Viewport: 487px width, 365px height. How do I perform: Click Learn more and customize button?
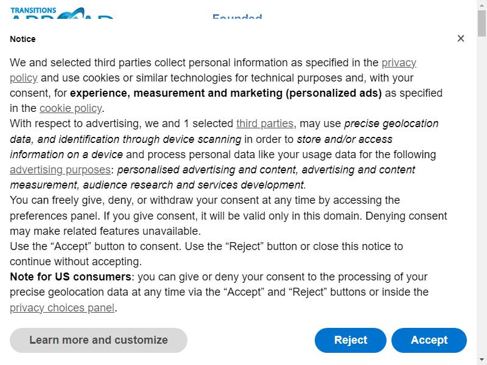[99, 340]
